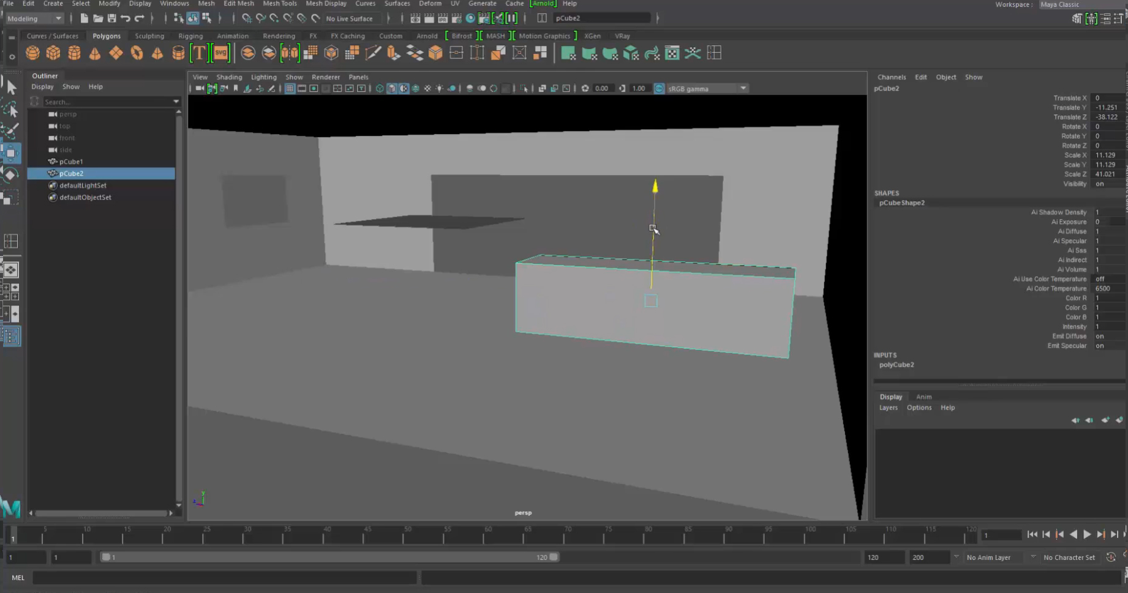
Task: Select pCube1 in the Outliner
Action: tap(71, 162)
